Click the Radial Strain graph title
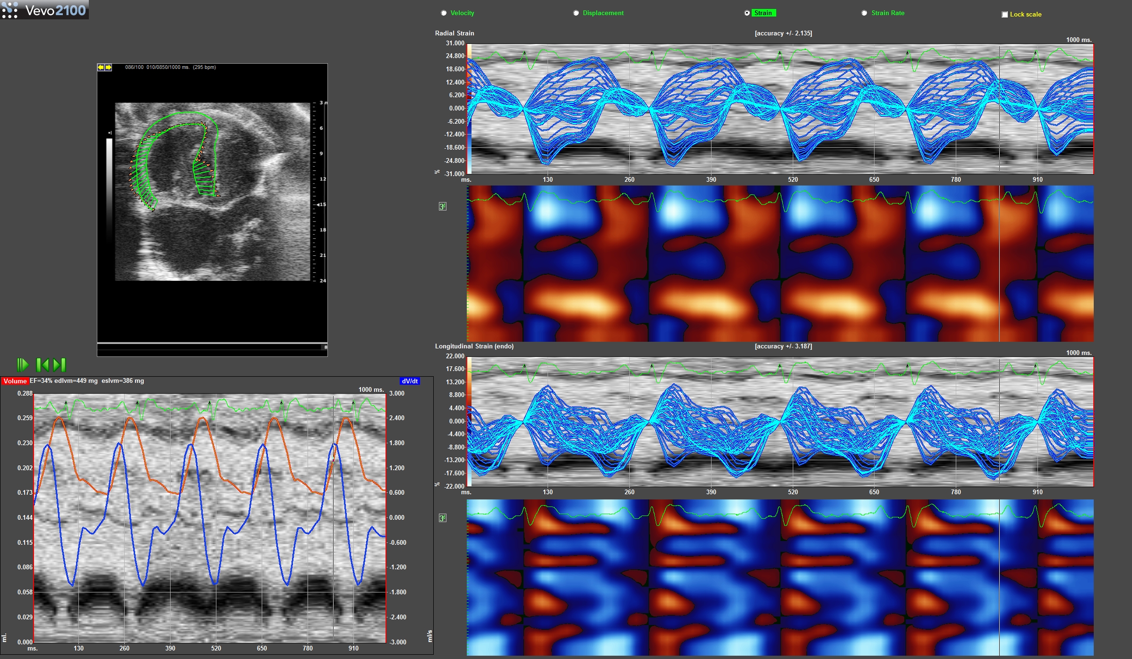This screenshot has width=1132, height=659. [455, 33]
